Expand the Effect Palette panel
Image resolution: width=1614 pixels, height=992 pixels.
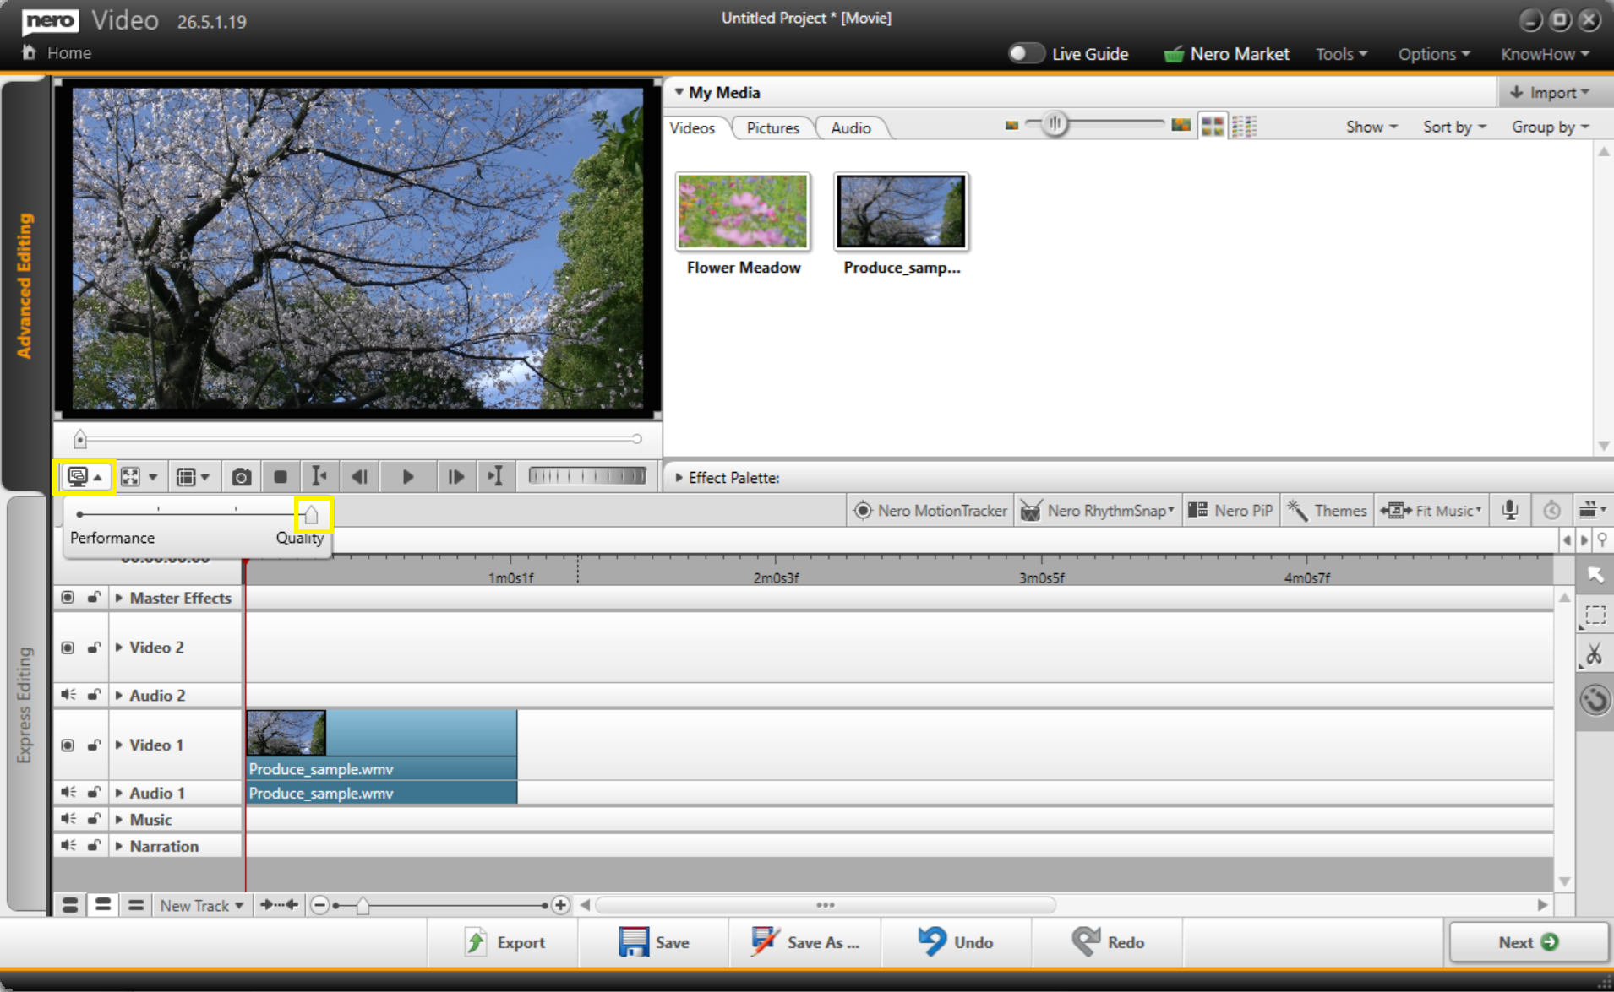click(x=679, y=478)
